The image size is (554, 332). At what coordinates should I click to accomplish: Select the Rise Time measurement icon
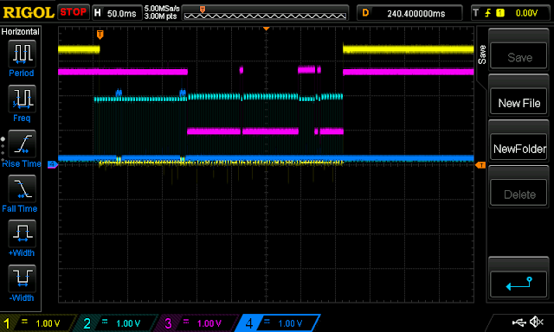point(22,144)
